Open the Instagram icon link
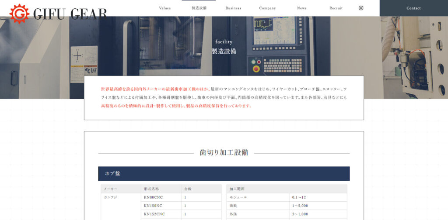The width and height of the screenshot is (448, 220). [x=361, y=8]
